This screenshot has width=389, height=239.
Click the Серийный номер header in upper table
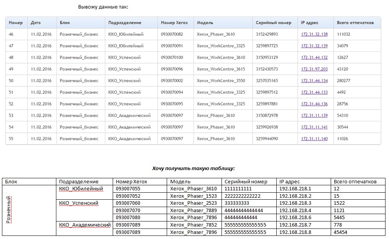[273, 23]
